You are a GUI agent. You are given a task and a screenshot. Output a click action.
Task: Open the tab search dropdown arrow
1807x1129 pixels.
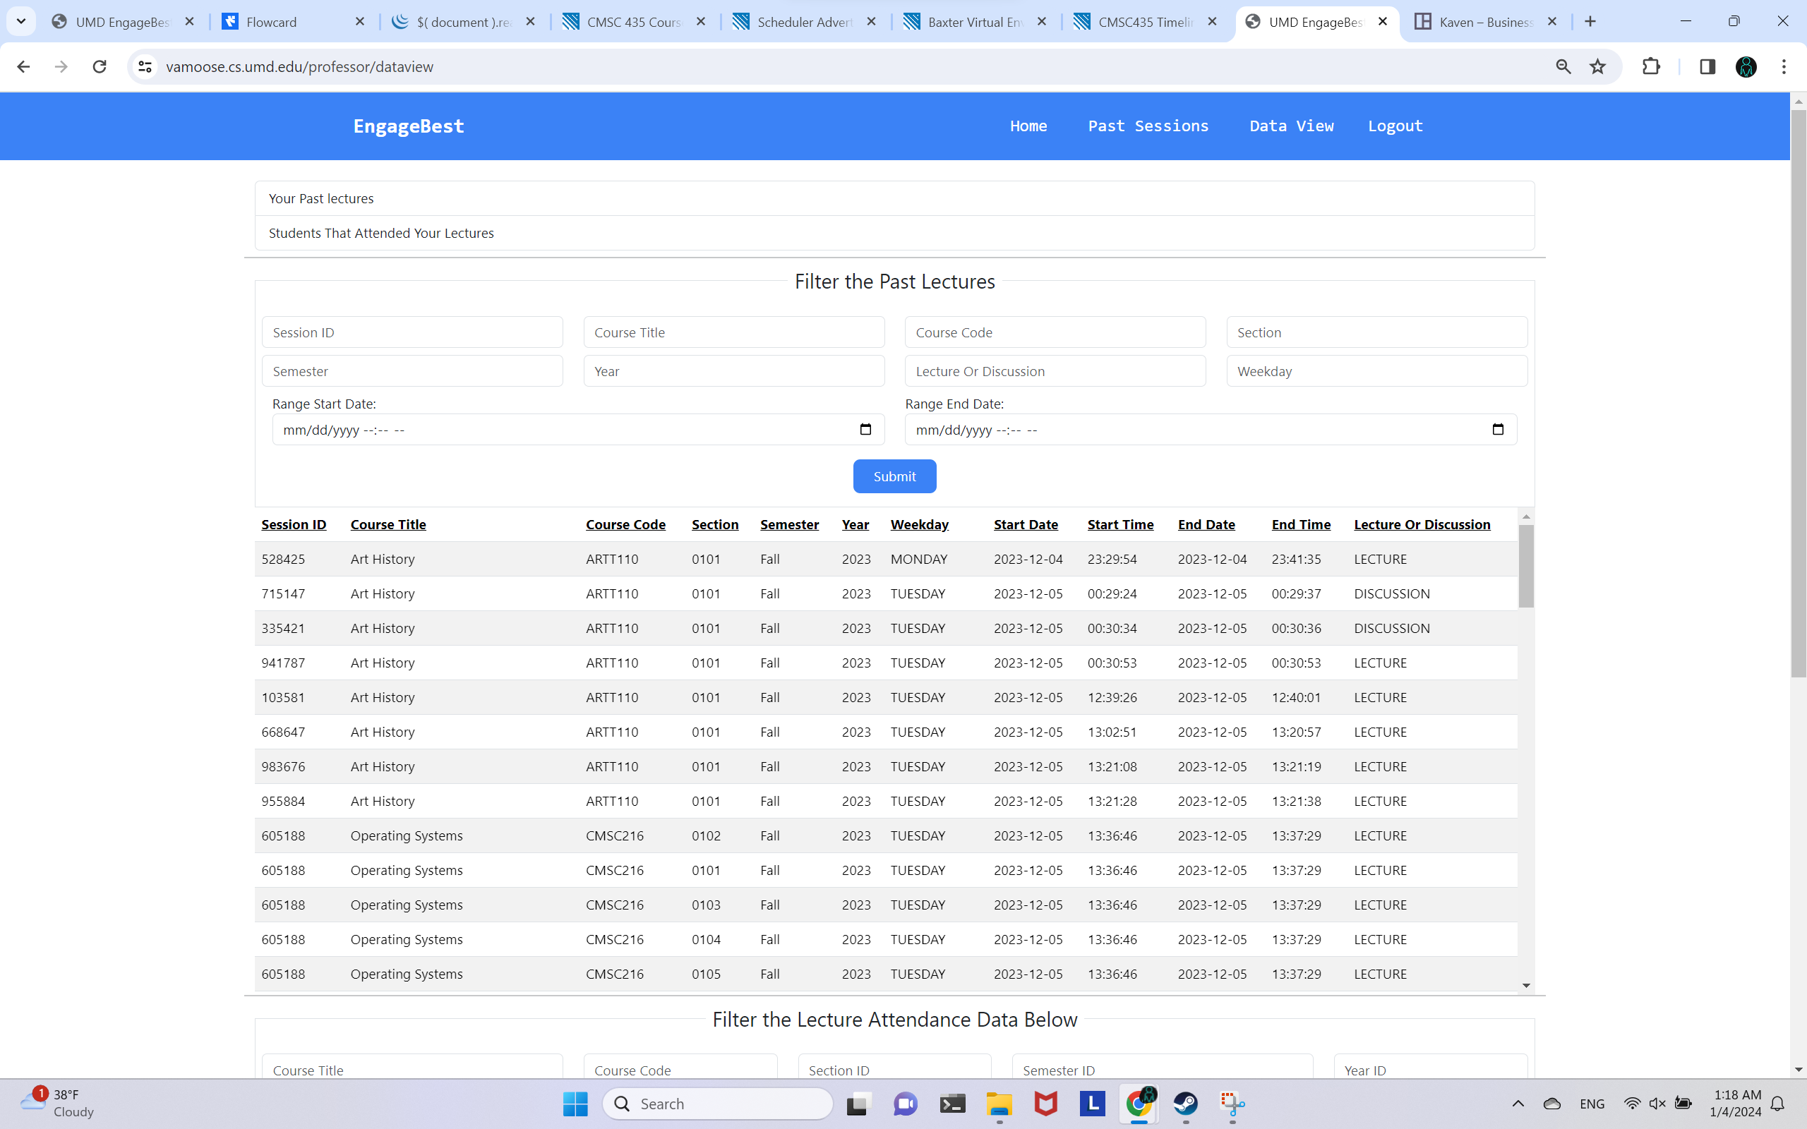(21, 22)
